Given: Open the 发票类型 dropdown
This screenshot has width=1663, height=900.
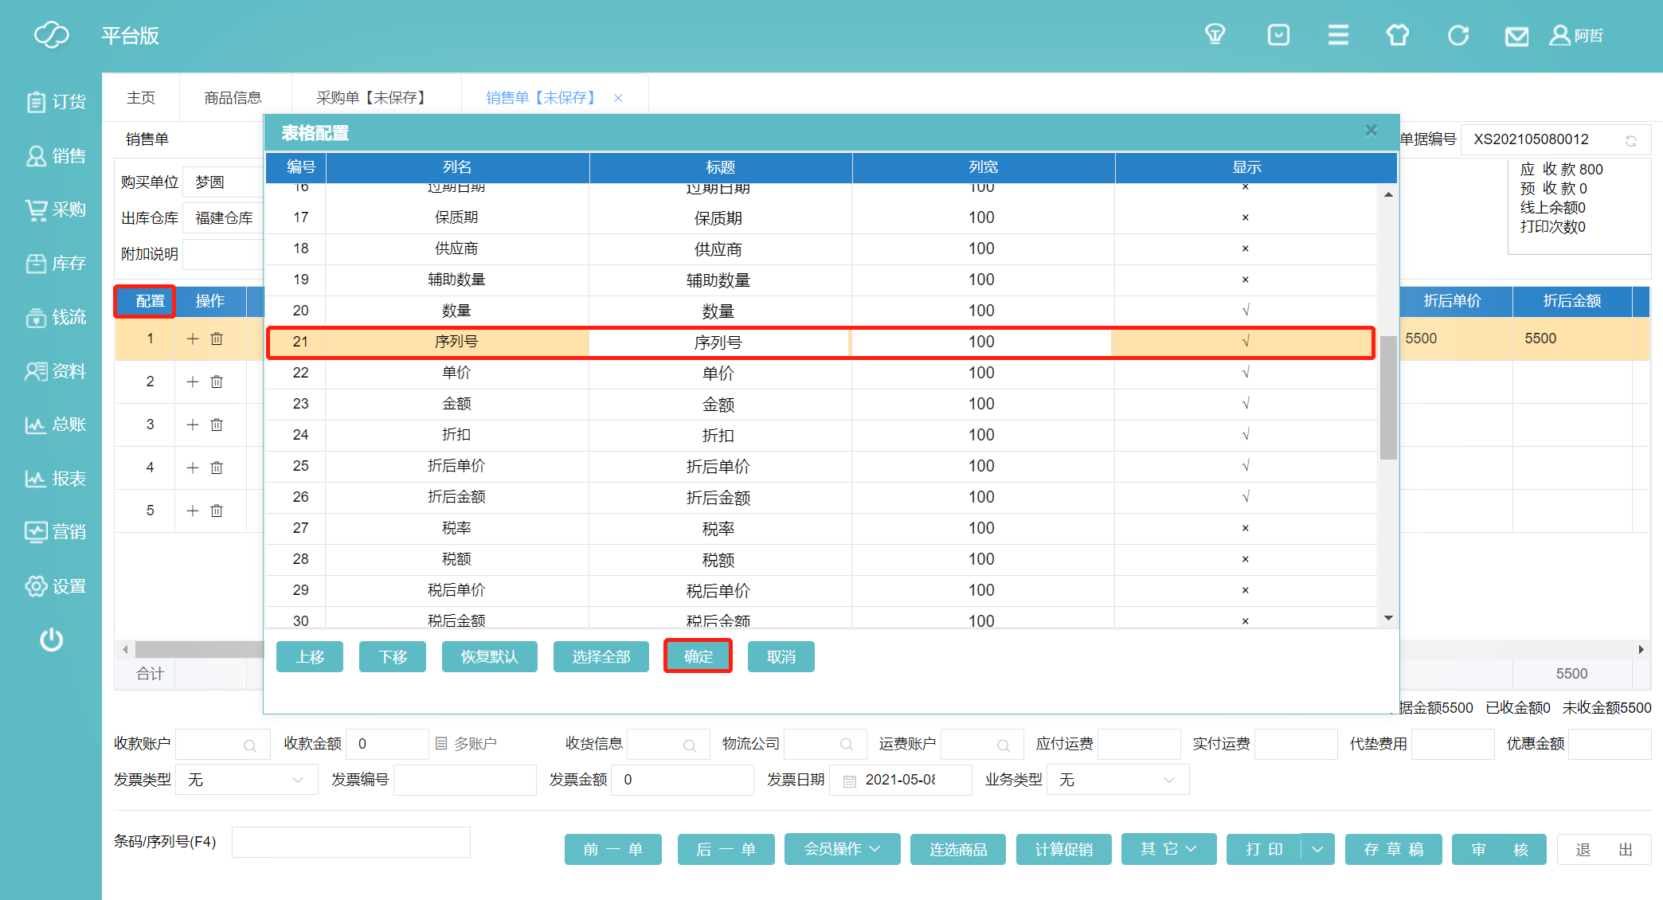Looking at the screenshot, I should coord(246,780).
